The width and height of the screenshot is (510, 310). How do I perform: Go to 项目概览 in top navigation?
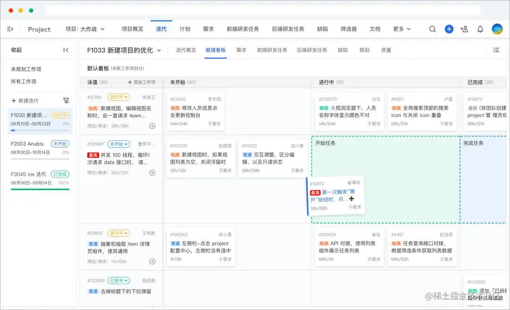(132, 29)
